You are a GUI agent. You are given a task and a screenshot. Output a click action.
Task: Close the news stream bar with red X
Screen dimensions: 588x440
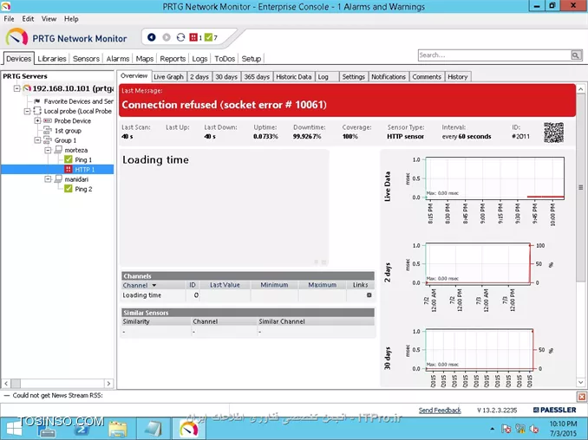582,397
